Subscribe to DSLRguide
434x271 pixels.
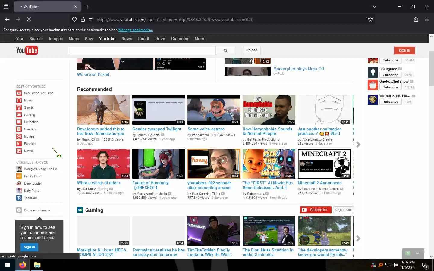pos(391,75)
